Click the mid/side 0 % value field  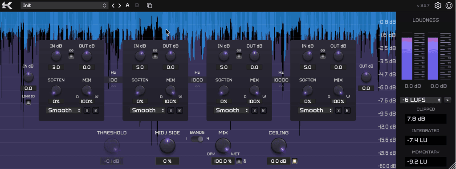(167, 161)
